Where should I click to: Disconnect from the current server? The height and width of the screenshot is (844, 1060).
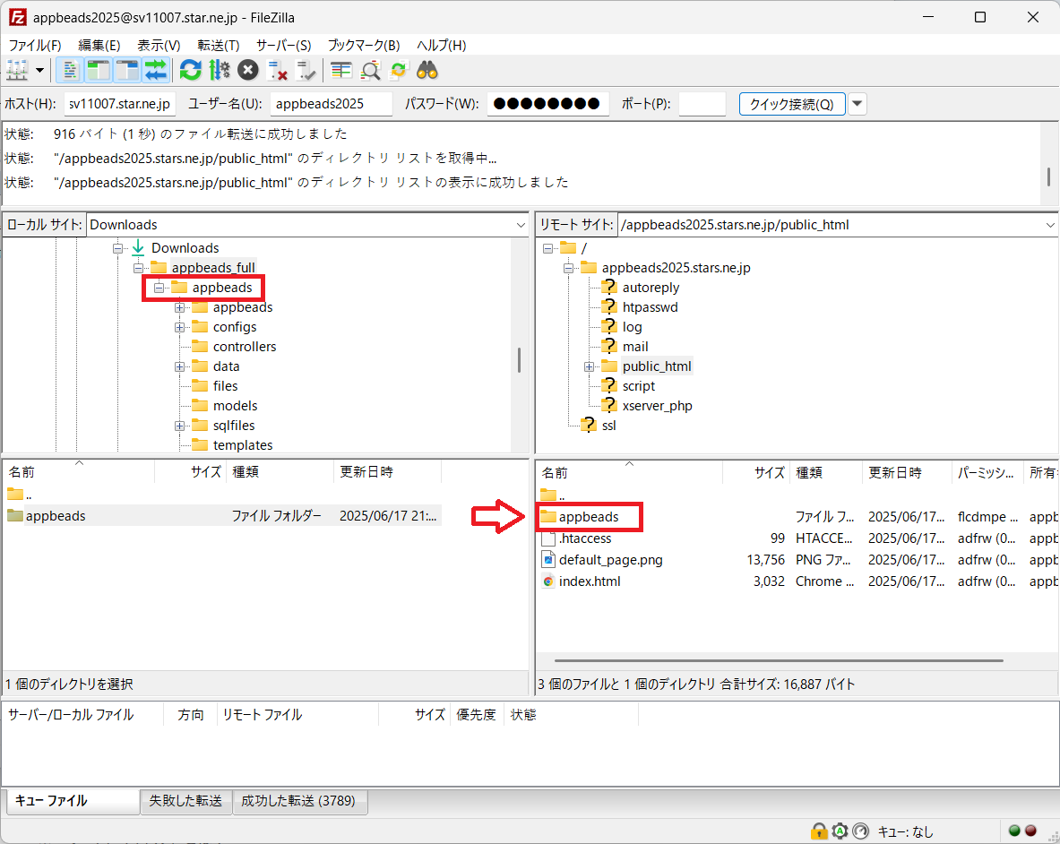tap(277, 70)
